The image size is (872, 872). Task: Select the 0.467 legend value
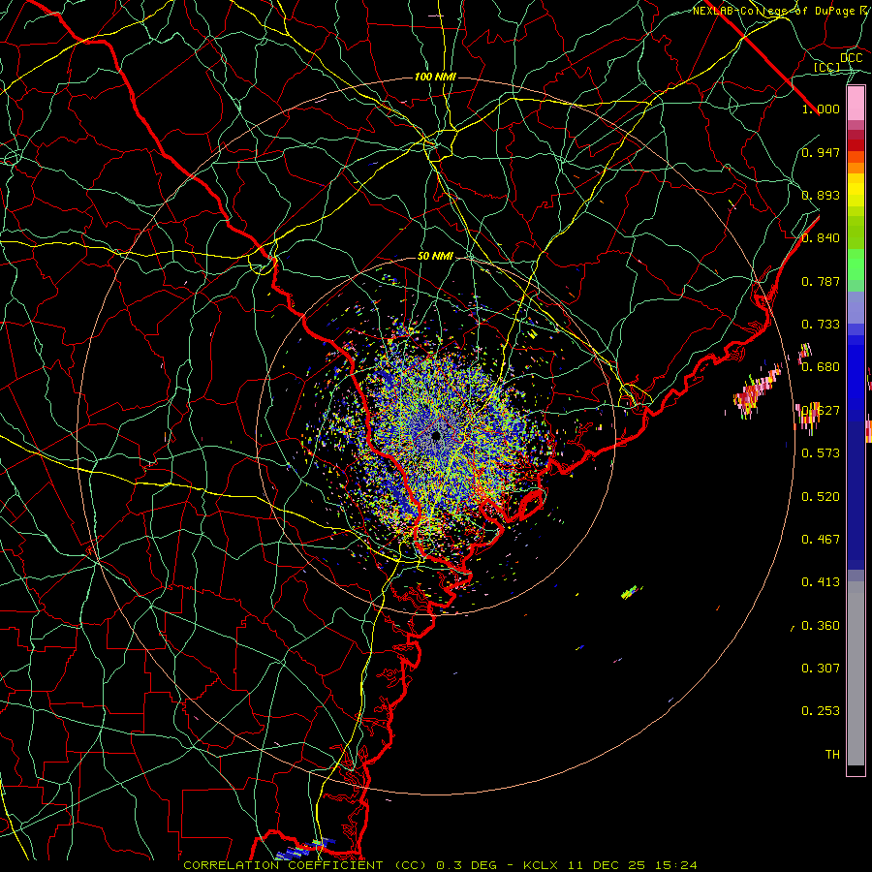821,540
